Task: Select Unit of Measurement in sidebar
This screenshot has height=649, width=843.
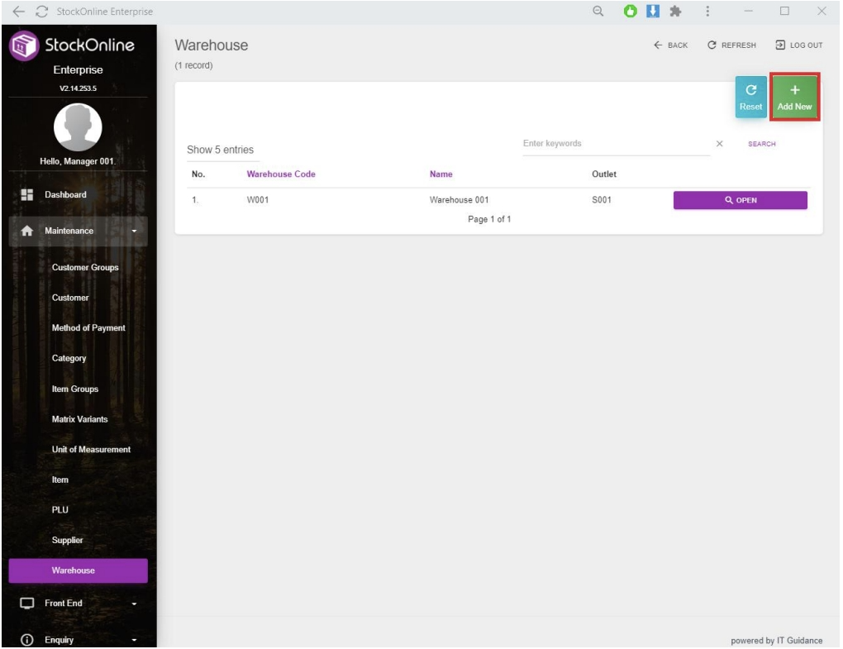Action: [91, 450]
